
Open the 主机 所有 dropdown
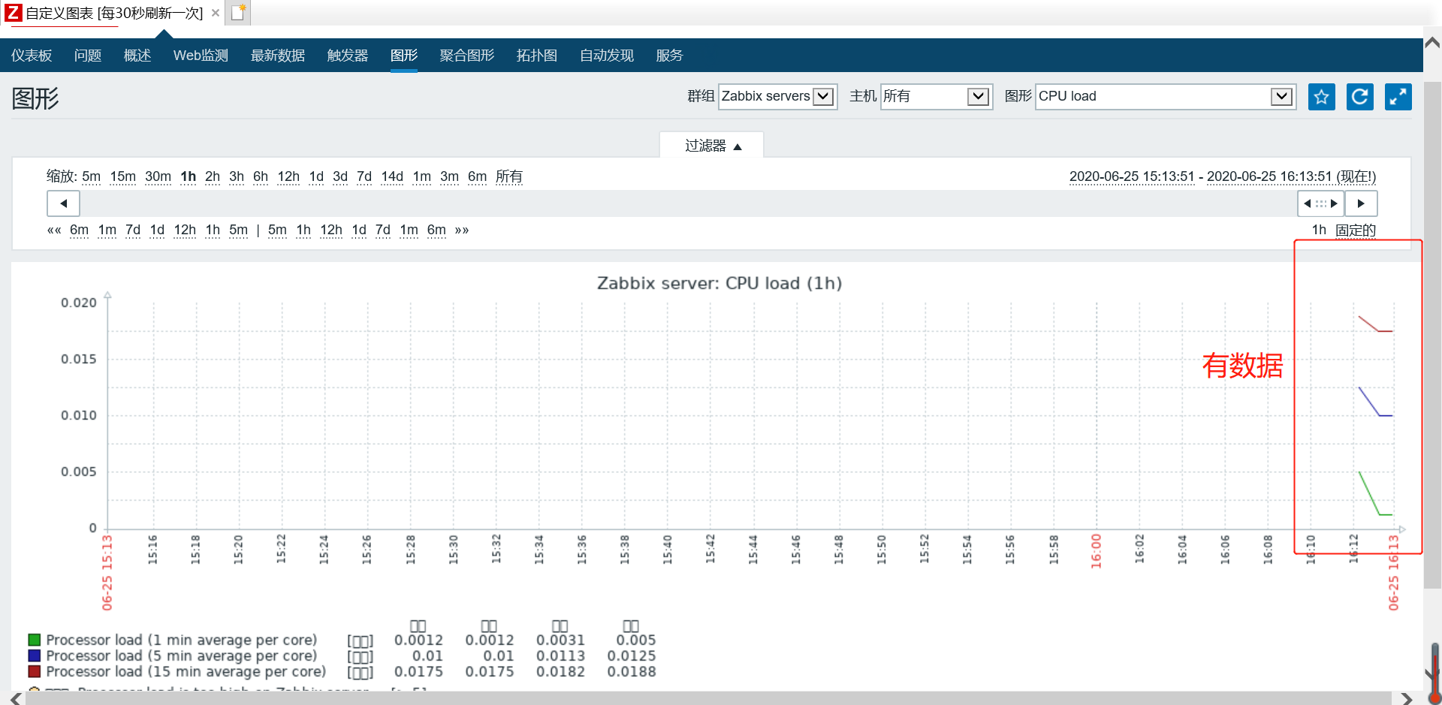pos(936,96)
